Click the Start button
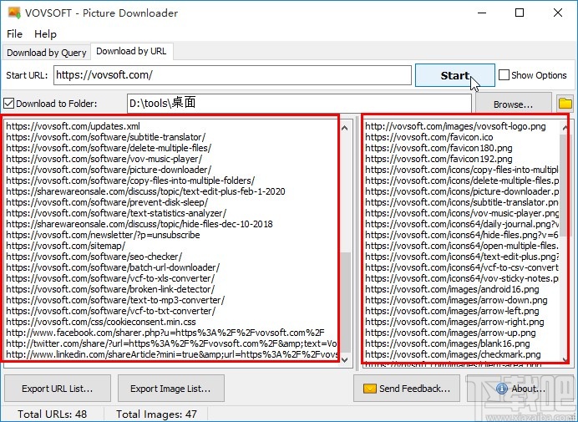 tap(455, 75)
